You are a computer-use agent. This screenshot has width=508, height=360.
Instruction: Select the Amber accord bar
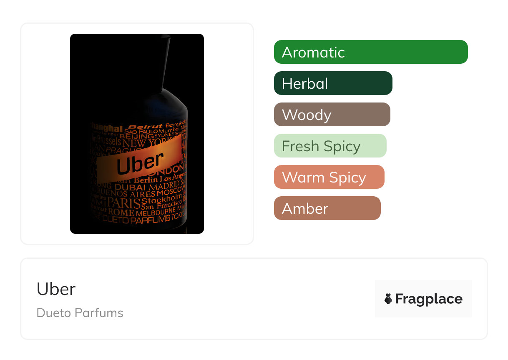point(327,208)
